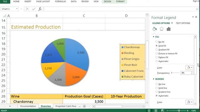Click the Overview sheet tab
Image resolution: width=200 pixels, height=112 pixels.
click(x=46, y=106)
